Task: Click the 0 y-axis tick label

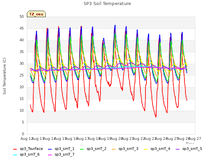Action: [23, 134]
